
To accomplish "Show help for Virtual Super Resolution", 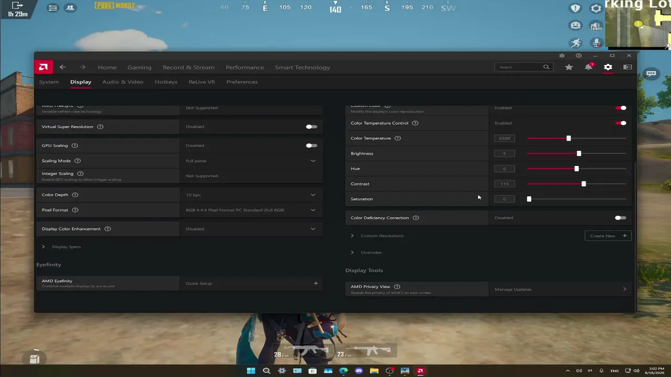I will [x=100, y=127].
